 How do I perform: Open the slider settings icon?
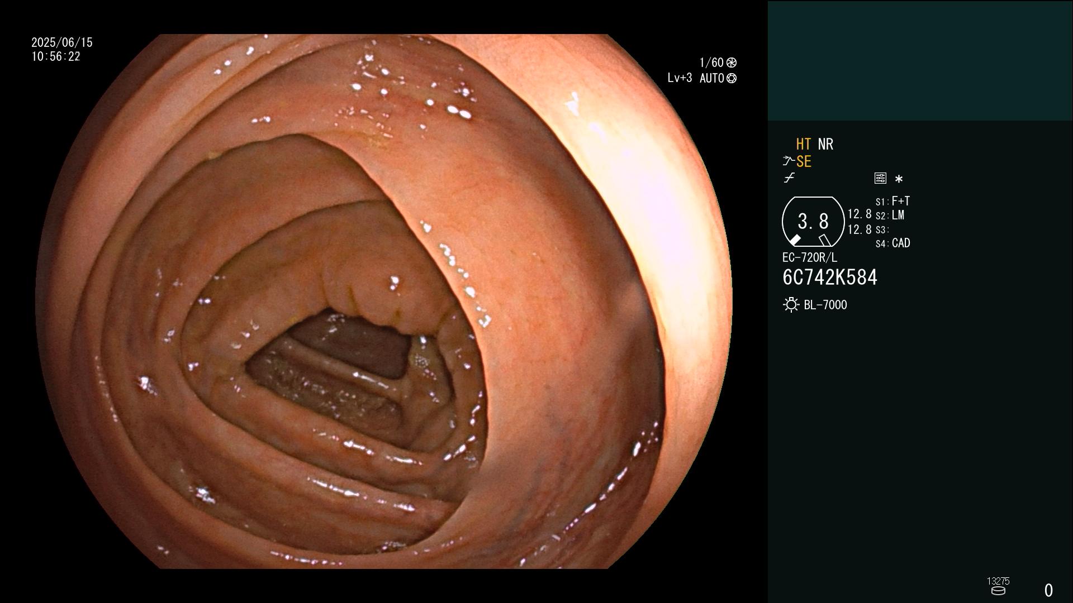tap(880, 178)
